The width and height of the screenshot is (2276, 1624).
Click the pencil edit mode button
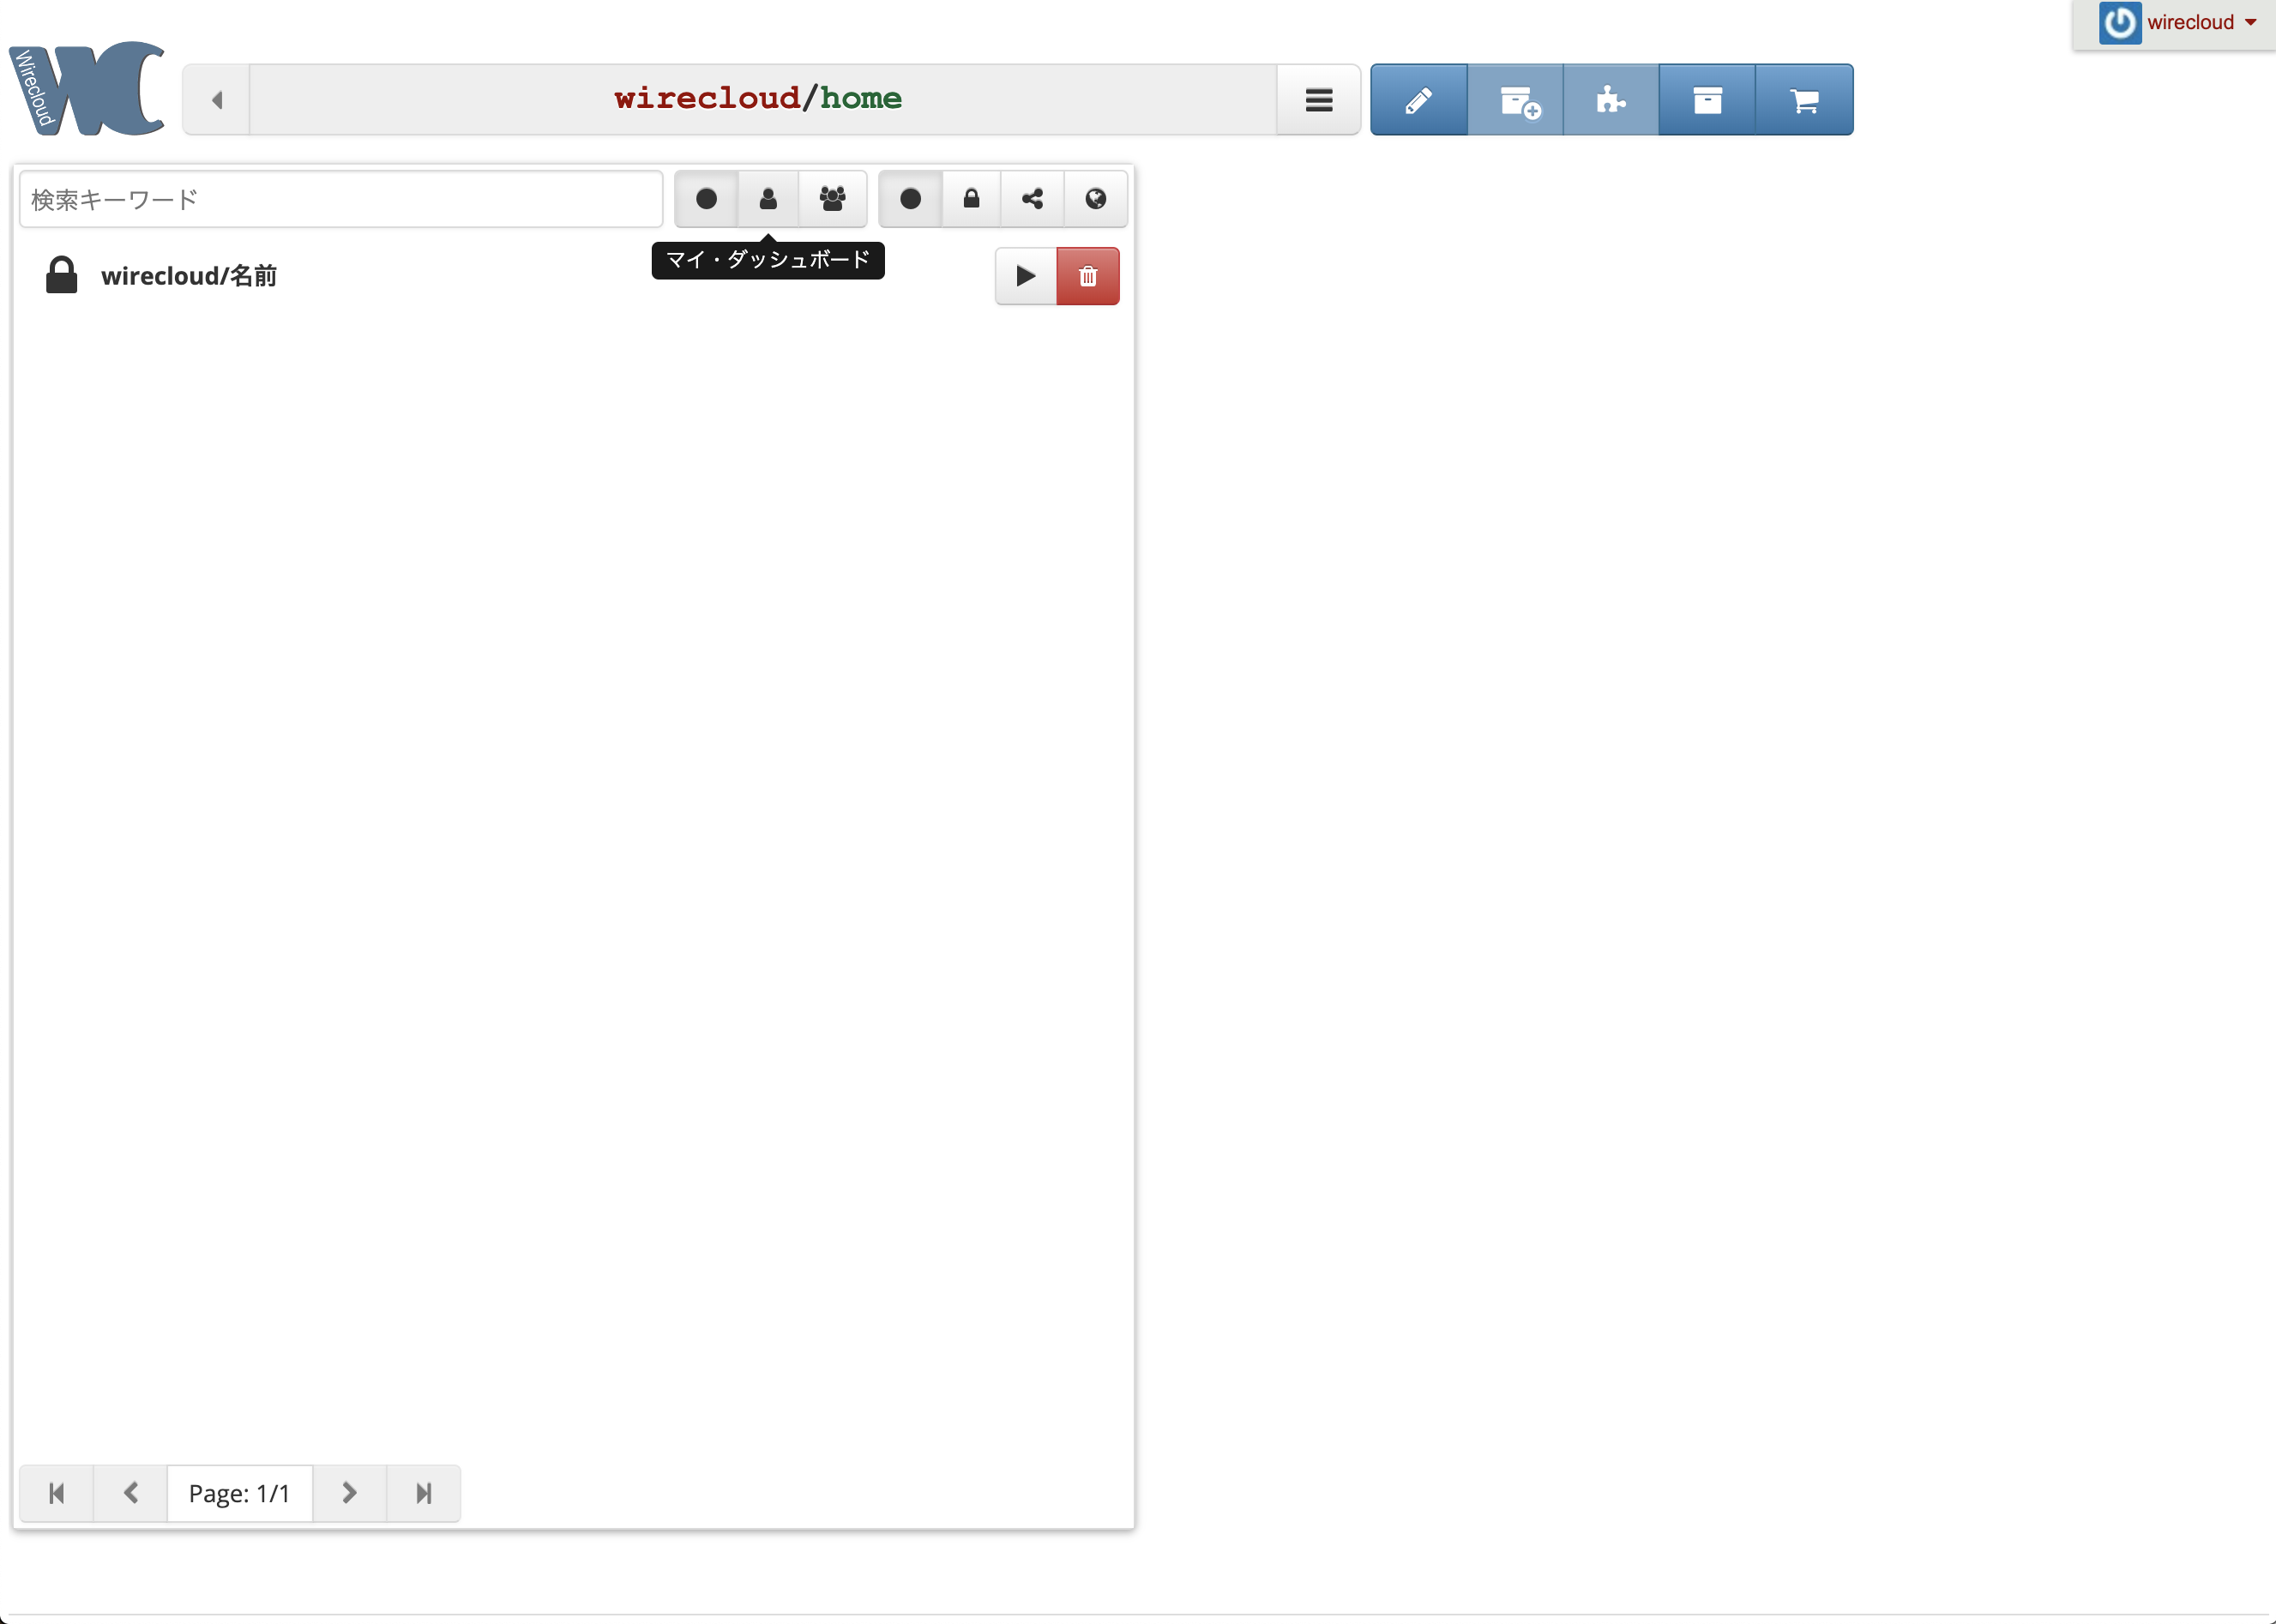pos(1418,100)
